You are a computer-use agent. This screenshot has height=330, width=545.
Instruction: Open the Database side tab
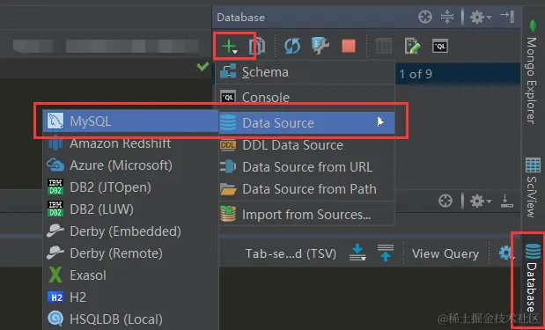pyautogui.click(x=532, y=278)
